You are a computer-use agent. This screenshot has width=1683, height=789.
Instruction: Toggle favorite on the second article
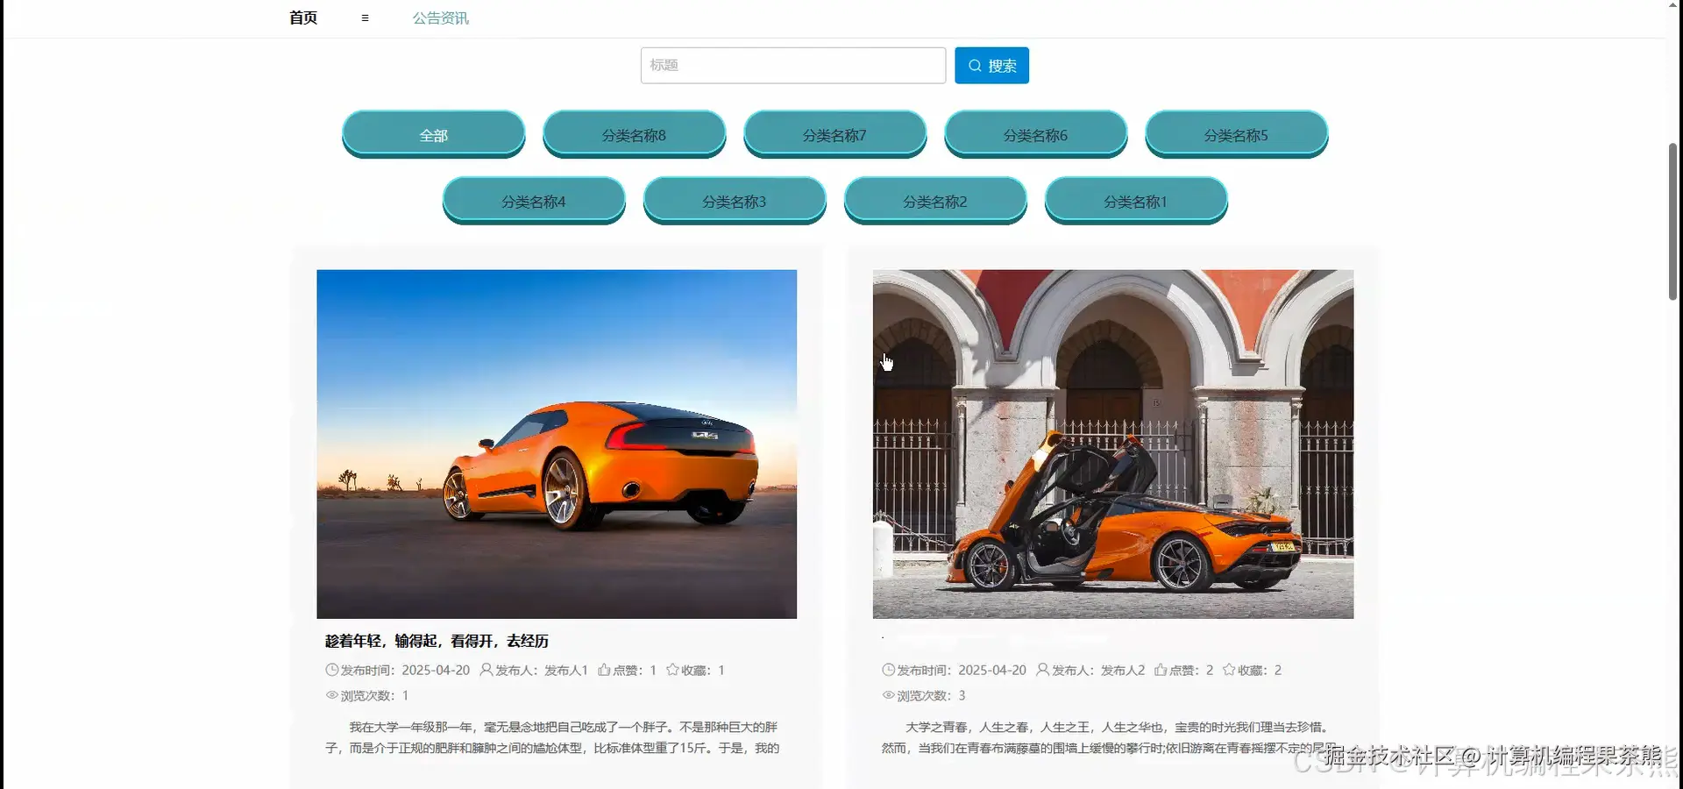pos(1231,669)
